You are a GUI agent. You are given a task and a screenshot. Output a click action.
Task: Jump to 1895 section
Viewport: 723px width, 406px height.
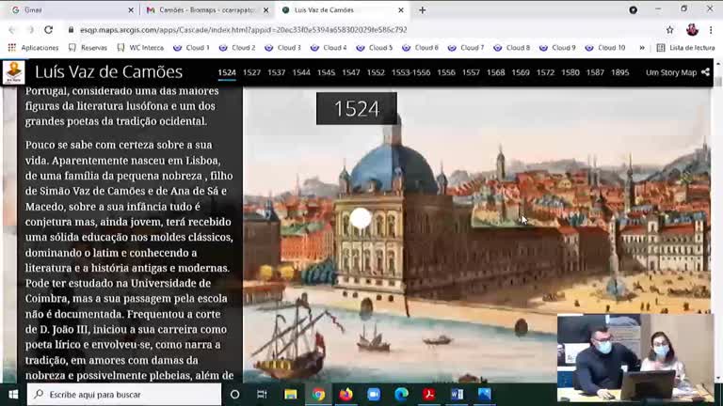[620, 72]
